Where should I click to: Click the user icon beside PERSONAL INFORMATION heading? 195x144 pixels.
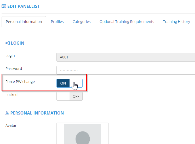point(7,113)
